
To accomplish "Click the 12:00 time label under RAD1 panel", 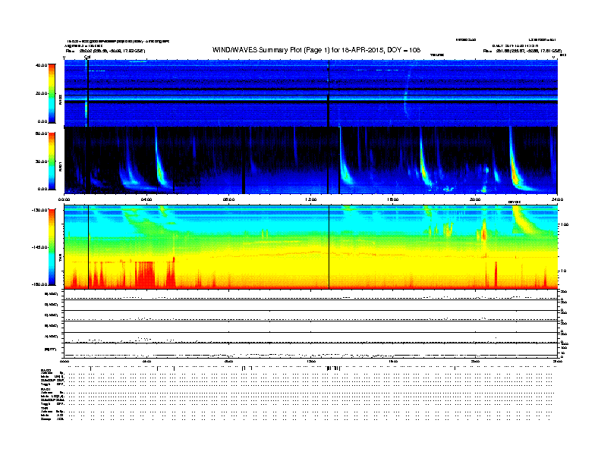I will (310, 199).
